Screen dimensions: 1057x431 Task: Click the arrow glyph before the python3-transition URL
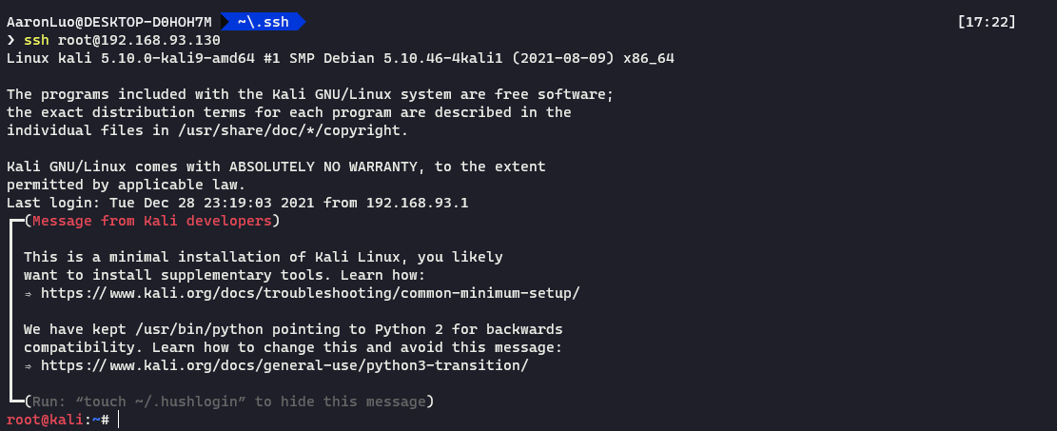point(29,365)
